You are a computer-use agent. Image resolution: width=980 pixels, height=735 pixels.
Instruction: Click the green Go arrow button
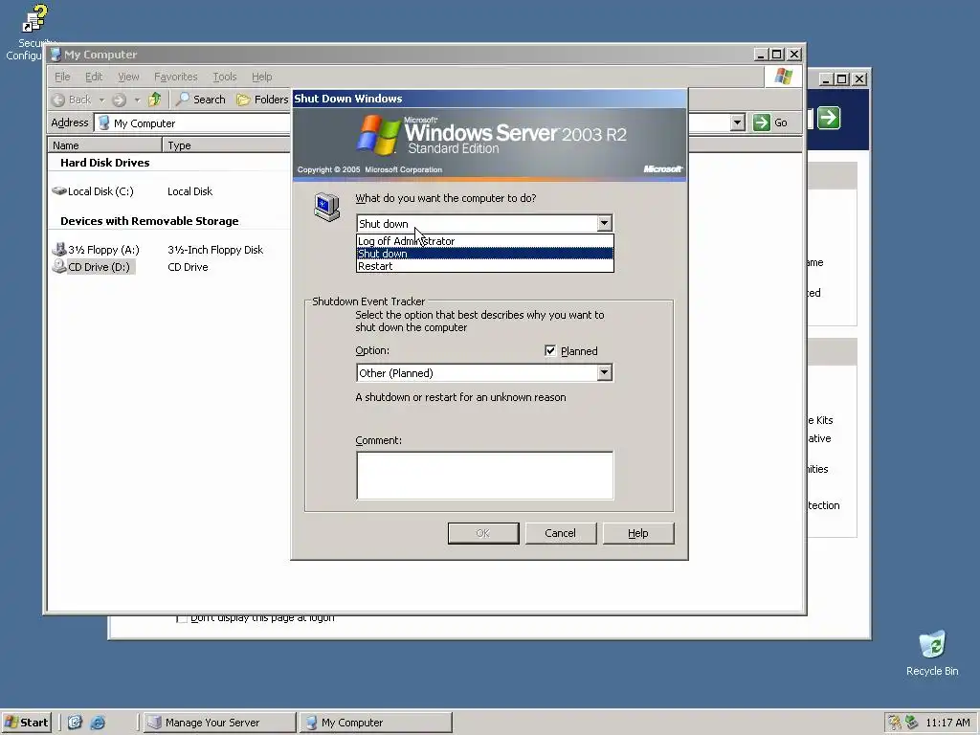761,122
